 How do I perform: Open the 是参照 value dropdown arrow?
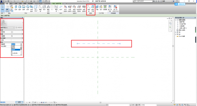tap(21, 44)
